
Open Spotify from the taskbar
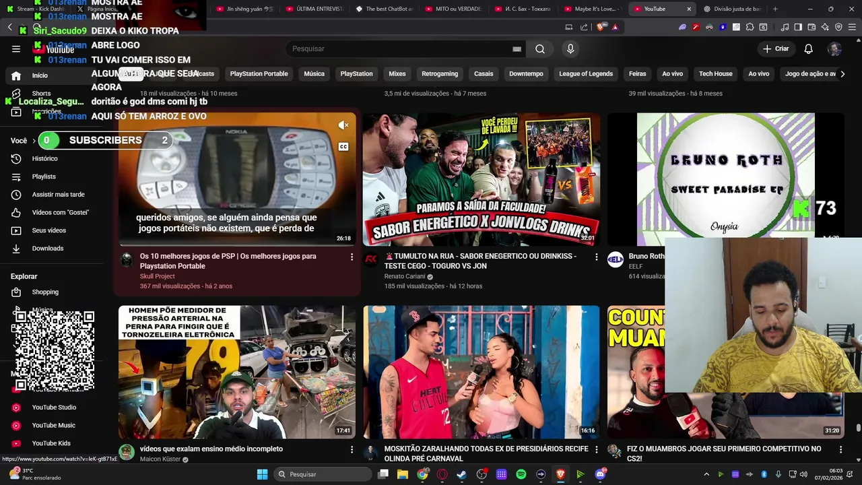[521, 474]
